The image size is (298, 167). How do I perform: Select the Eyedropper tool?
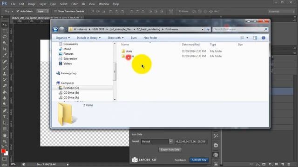click(5, 55)
